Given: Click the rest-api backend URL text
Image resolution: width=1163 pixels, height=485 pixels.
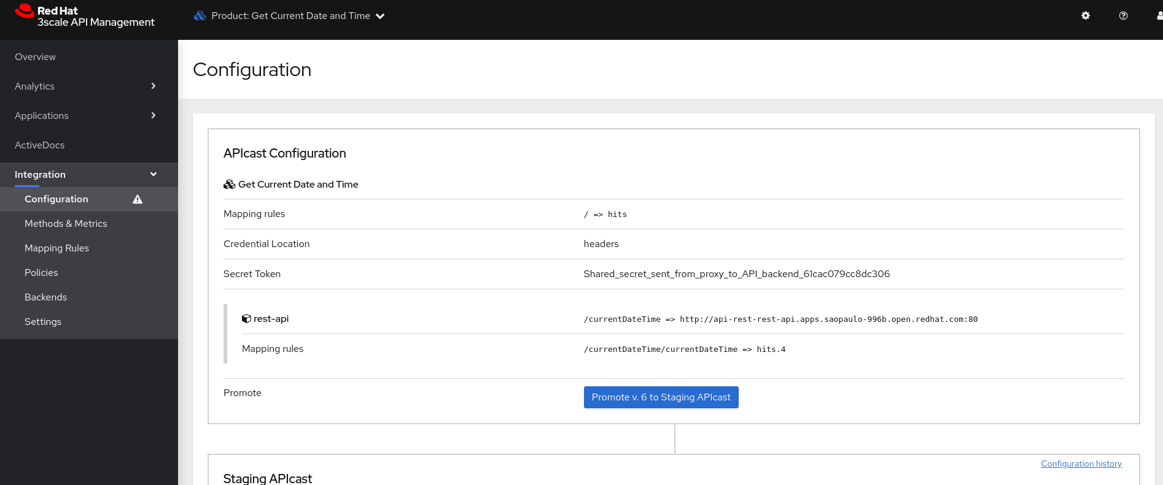Looking at the screenshot, I should click(x=780, y=319).
